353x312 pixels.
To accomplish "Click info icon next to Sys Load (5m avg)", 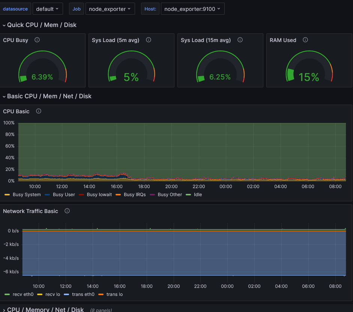I will [149, 40].
